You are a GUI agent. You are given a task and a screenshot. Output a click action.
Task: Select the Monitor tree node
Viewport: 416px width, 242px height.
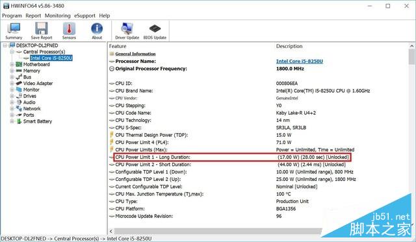(x=31, y=90)
